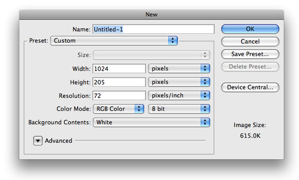The height and width of the screenshot is (180, 299).
Task: Click the Cancel button
Action: pyautogui.click(x=250, y=42)
